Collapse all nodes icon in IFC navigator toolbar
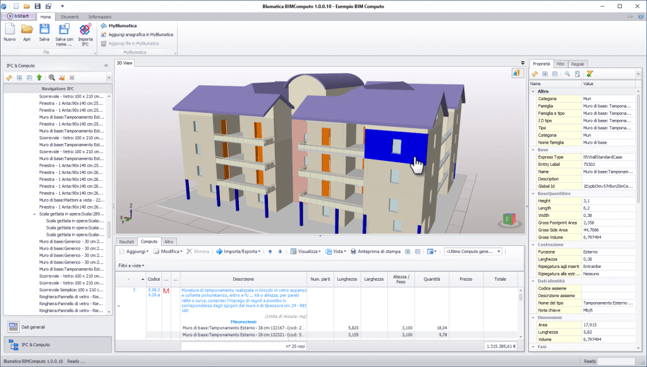This screenshot has height=367, width=647. (29, 78)
